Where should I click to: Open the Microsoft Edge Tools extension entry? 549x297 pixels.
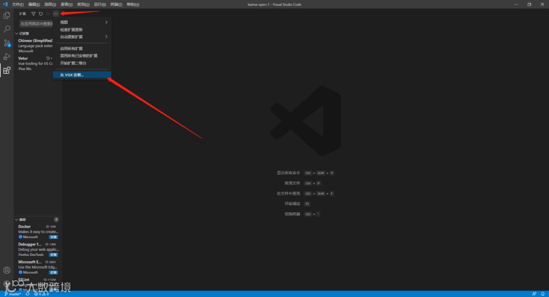pyautogui.click(x=38, y=267)
